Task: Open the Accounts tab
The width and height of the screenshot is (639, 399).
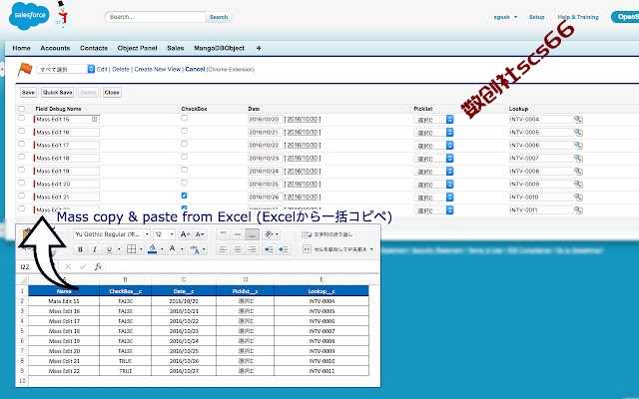Action: (x=55, y=48)
